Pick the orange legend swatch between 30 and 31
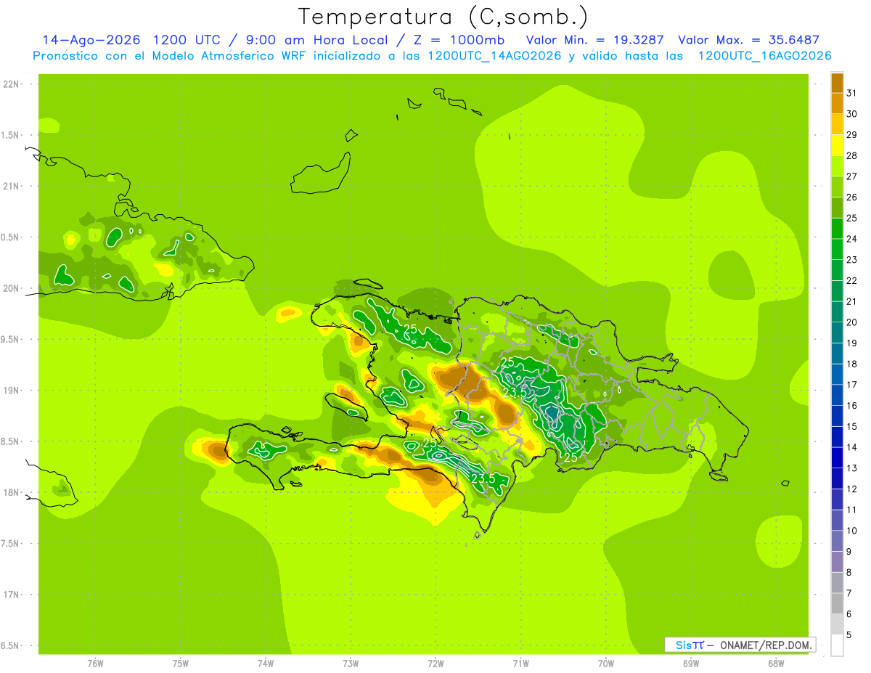The width and height of the screenshot is (871, 673). 837,104
